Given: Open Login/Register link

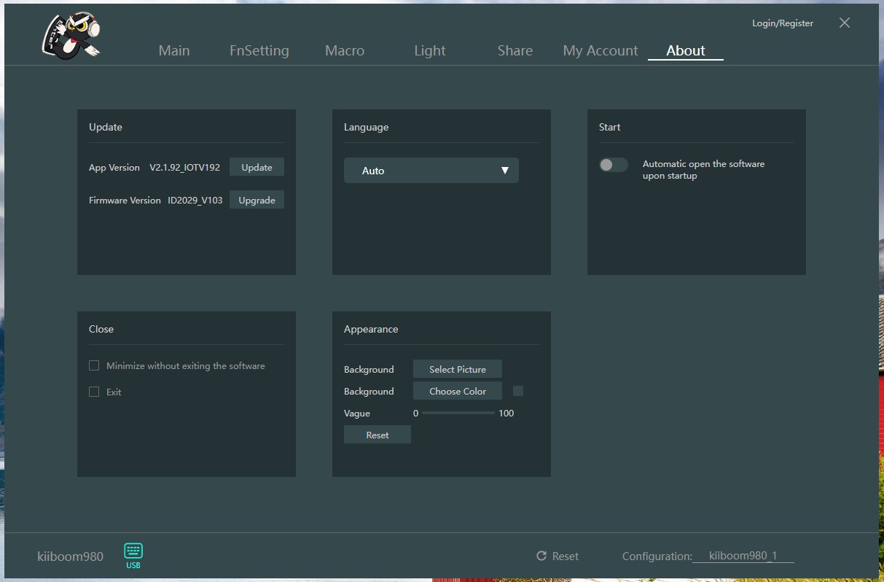Looking at the screenshot, I should point(783,23).
